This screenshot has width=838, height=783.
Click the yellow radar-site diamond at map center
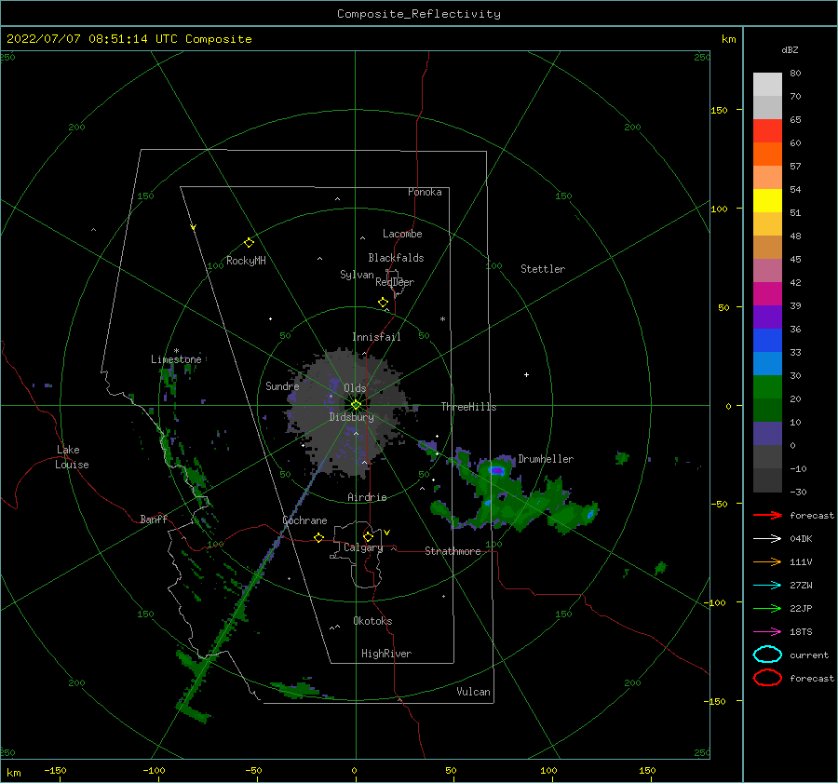tap(356, 405)
